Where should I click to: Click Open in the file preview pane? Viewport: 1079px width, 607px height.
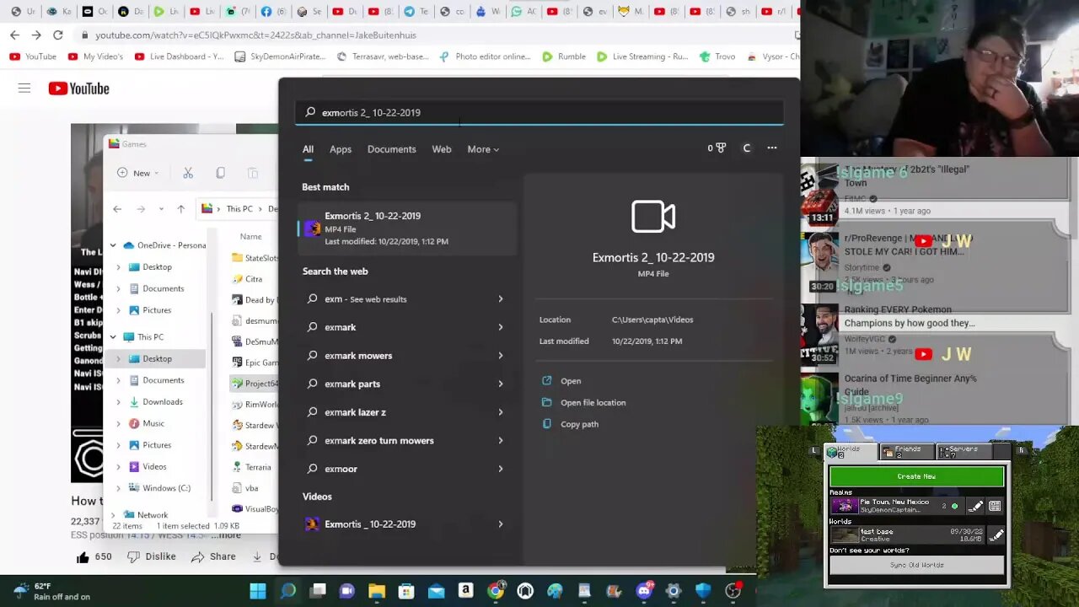pos(571,381)
